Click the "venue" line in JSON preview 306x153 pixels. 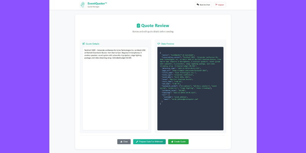[x=177, y=79]
